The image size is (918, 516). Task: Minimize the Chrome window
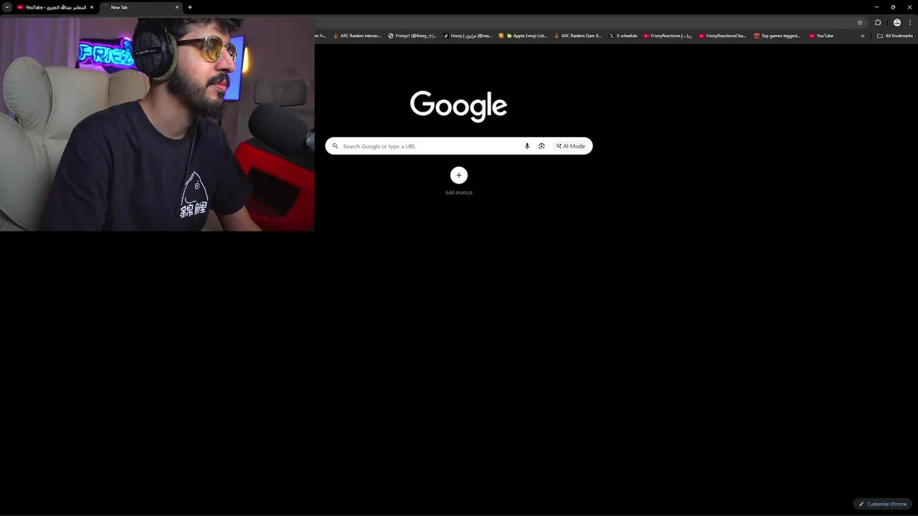click(x=876, y=7)
